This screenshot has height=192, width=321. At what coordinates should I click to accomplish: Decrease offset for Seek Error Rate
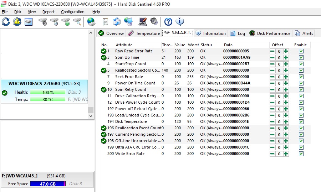[x=272, y=77]
